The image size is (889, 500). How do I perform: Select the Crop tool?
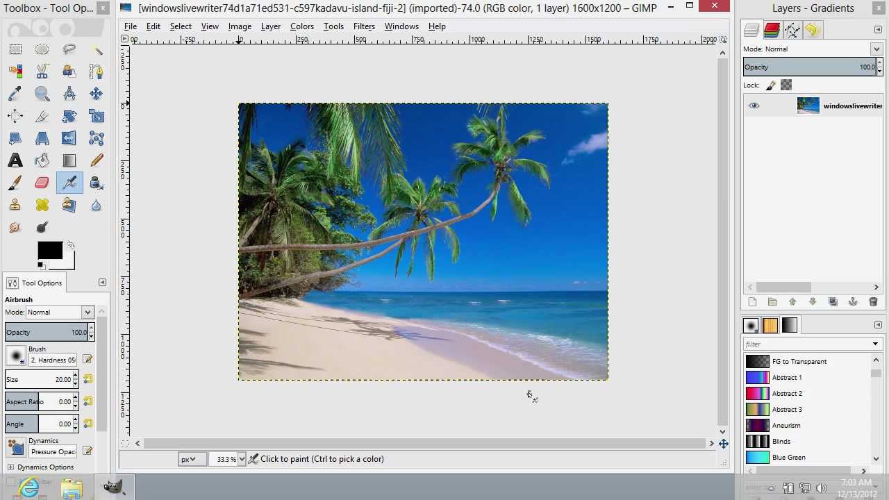[x=42, y=116]
